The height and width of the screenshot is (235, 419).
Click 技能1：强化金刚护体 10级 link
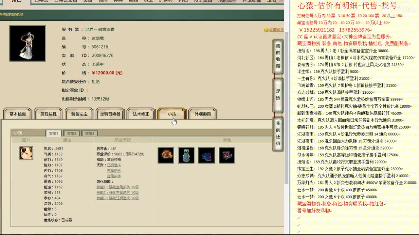point(118,187)
